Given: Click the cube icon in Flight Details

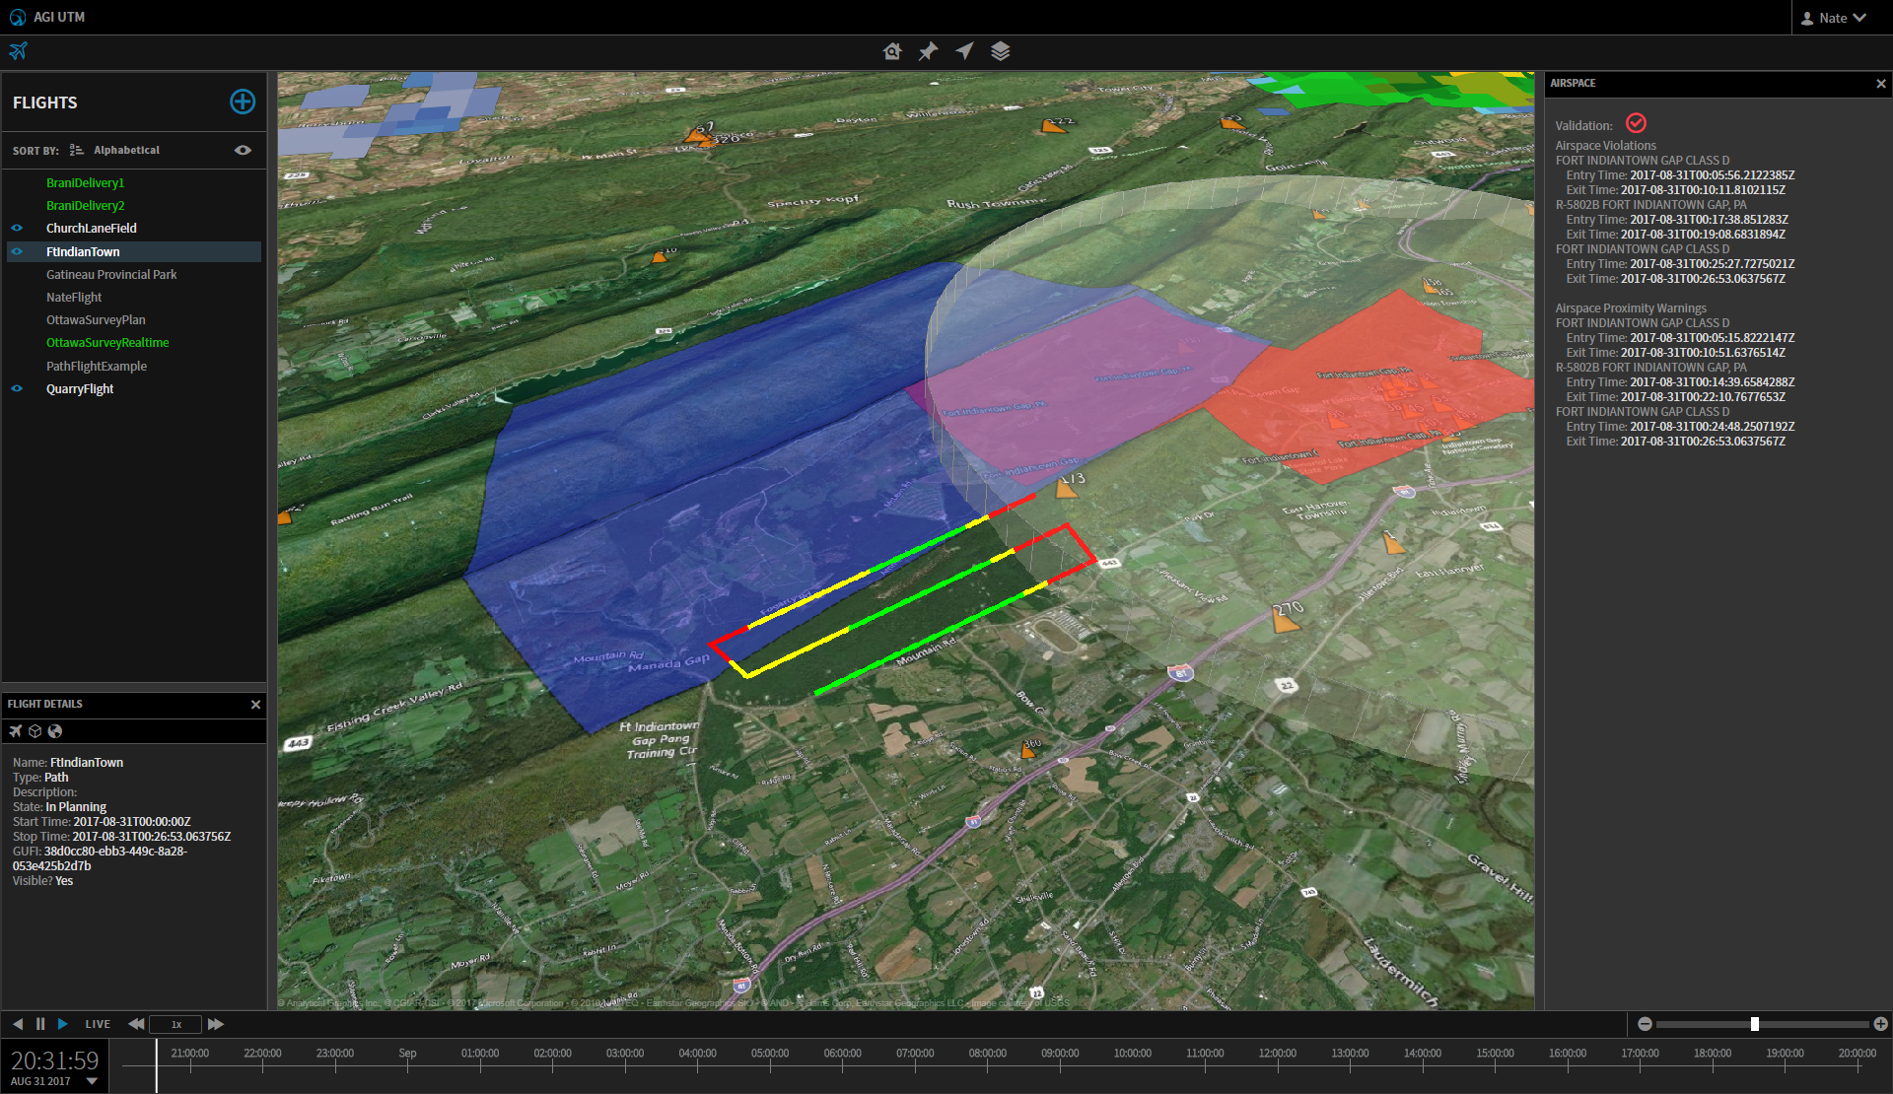Looking at the screenshot, I should [35, 731].
